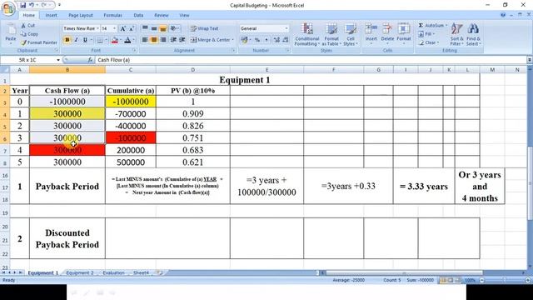Click Delete cells button
The height and width of the screenshot is (300, 533).
point(387,33)
